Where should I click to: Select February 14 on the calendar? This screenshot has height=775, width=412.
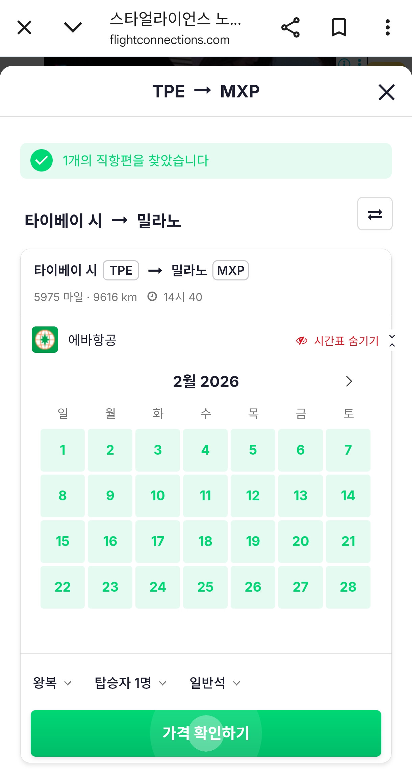(348, 496)
